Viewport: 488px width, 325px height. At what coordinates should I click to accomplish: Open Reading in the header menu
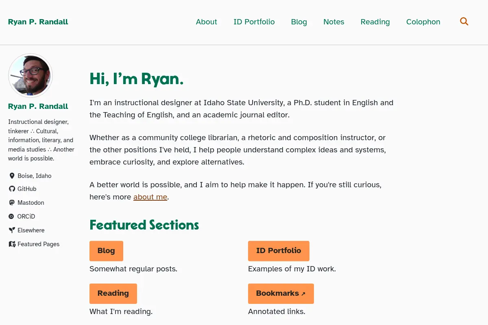tap(375, 22)
